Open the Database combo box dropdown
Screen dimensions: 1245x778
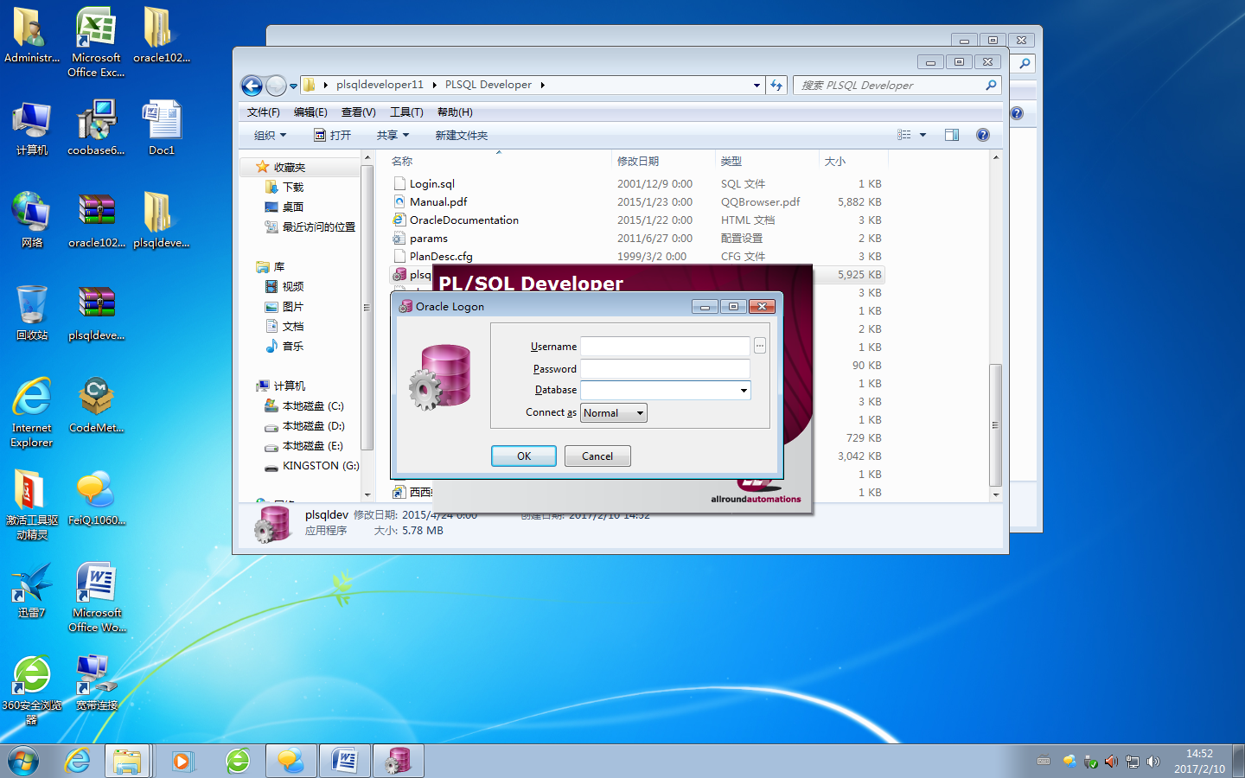pos(744,391)
